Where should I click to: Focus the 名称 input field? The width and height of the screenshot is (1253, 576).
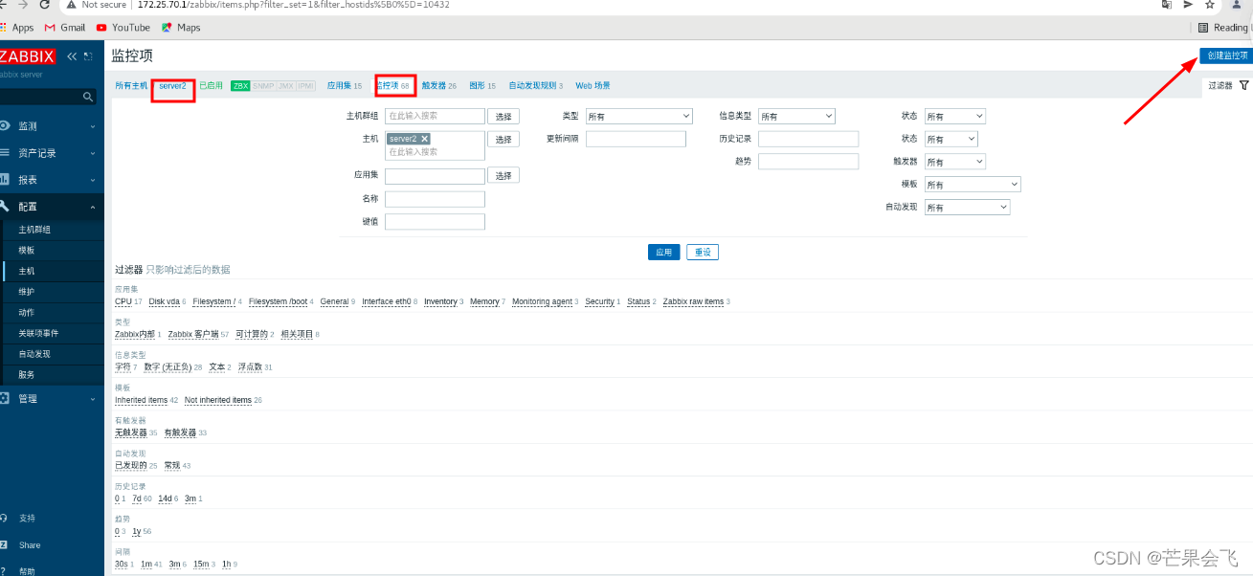(435, 199)
